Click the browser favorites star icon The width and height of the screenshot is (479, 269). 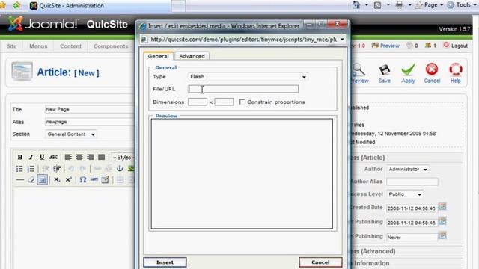[x=2, y=5]
